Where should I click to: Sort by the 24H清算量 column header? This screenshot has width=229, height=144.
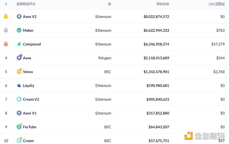click(x=216, y=4)
